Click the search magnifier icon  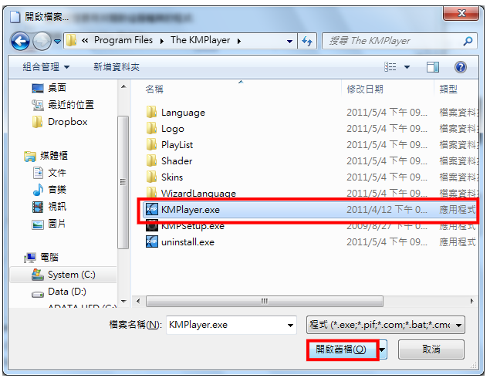pos(468,41)
